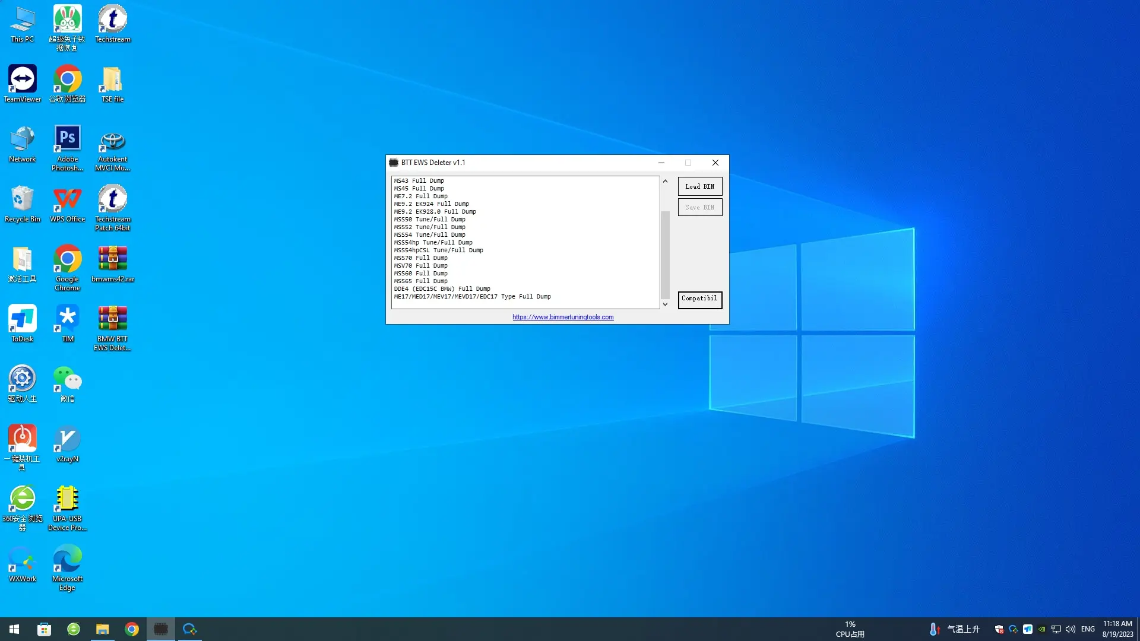Click the Compatibil button

tap(699, 298)
